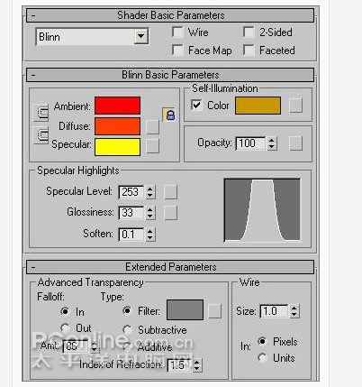Viewport: 362px width, 387px height.
Task: Click the Glossiness spinner arrows
Action: point(150,213)
